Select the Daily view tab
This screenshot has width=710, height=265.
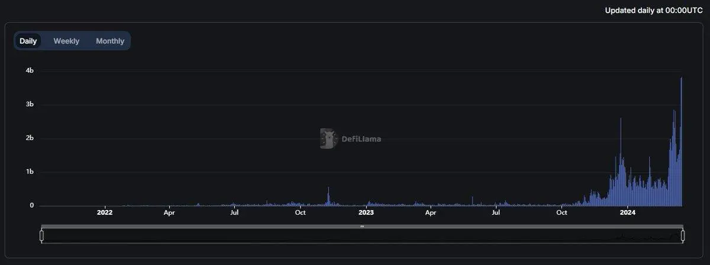click(x=28, y=41)
